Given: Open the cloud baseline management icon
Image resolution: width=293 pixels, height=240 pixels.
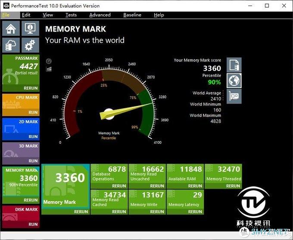Looking at the screenshot, I should (11, 45).
